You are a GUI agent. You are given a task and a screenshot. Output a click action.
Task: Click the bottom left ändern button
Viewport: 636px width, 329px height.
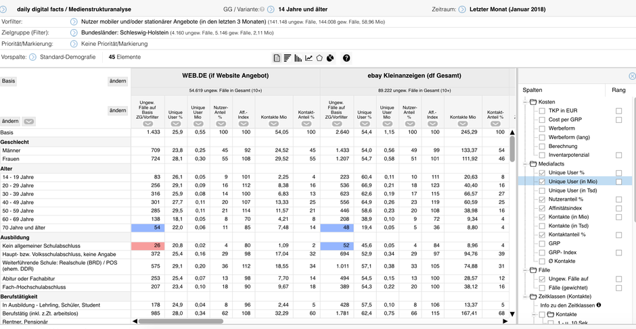point(10,121)
